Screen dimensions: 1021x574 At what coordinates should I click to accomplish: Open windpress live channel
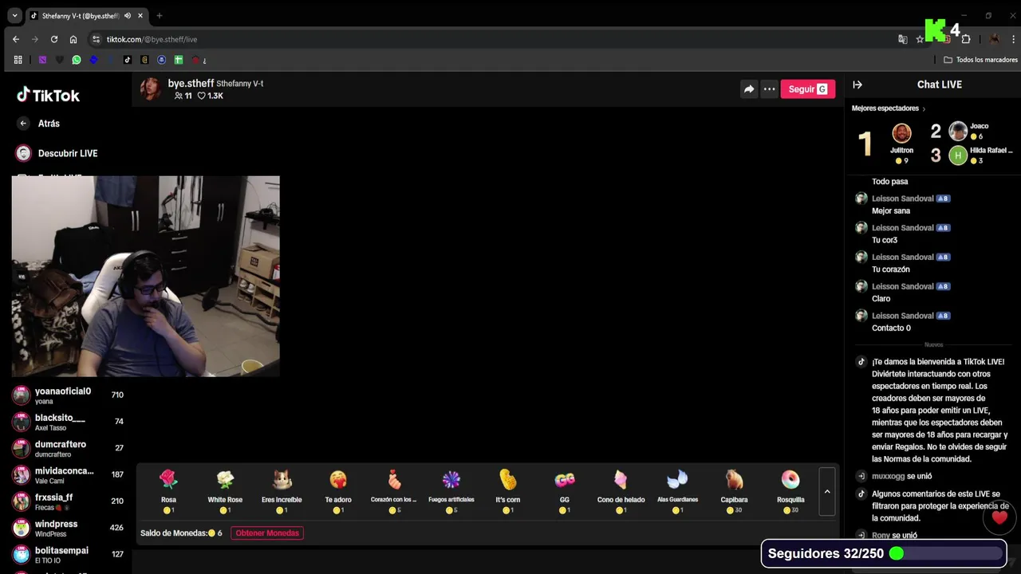point(69,528)
